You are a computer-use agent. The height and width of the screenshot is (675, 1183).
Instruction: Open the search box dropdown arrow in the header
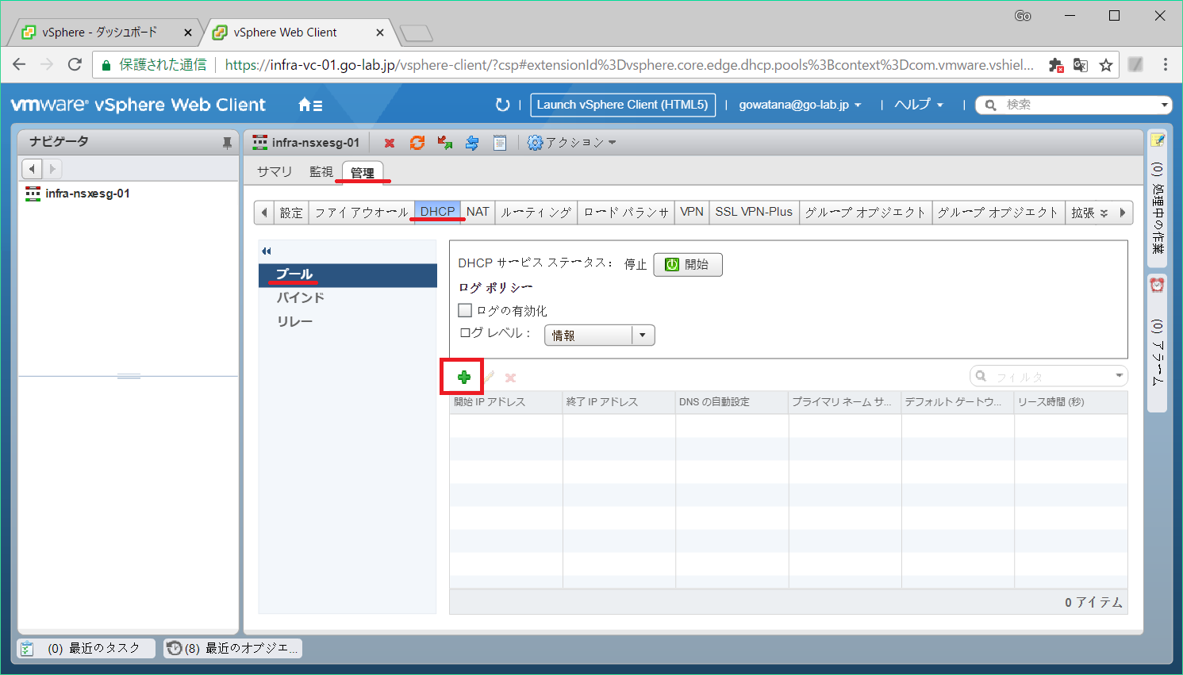coord(1165,105)
